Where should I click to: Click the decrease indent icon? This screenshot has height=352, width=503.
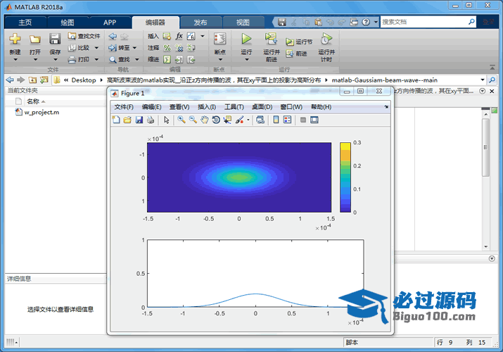(x=191, y=59)
